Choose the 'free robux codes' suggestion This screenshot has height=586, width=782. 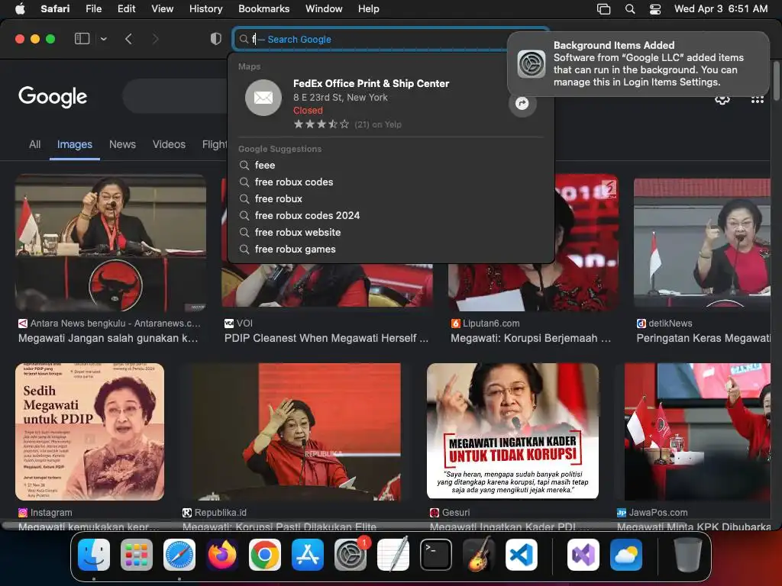coord(390,182)
